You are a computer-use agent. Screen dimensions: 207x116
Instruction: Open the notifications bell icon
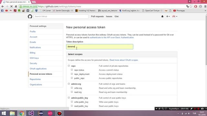coord(162,16)
